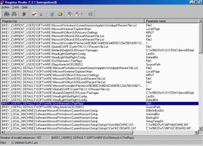Click 'Number of invalid references: 102' status
The height and width of the screenshot is (146, 203).
point(21,138)
